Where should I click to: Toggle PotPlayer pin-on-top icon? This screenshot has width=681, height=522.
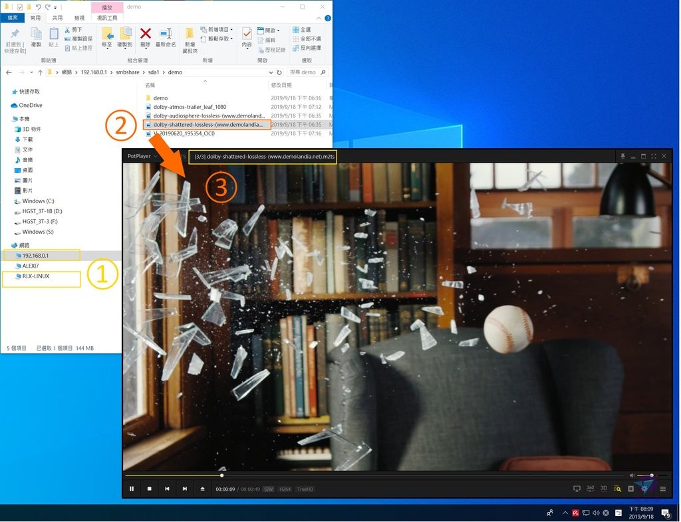tap(622, 156)
